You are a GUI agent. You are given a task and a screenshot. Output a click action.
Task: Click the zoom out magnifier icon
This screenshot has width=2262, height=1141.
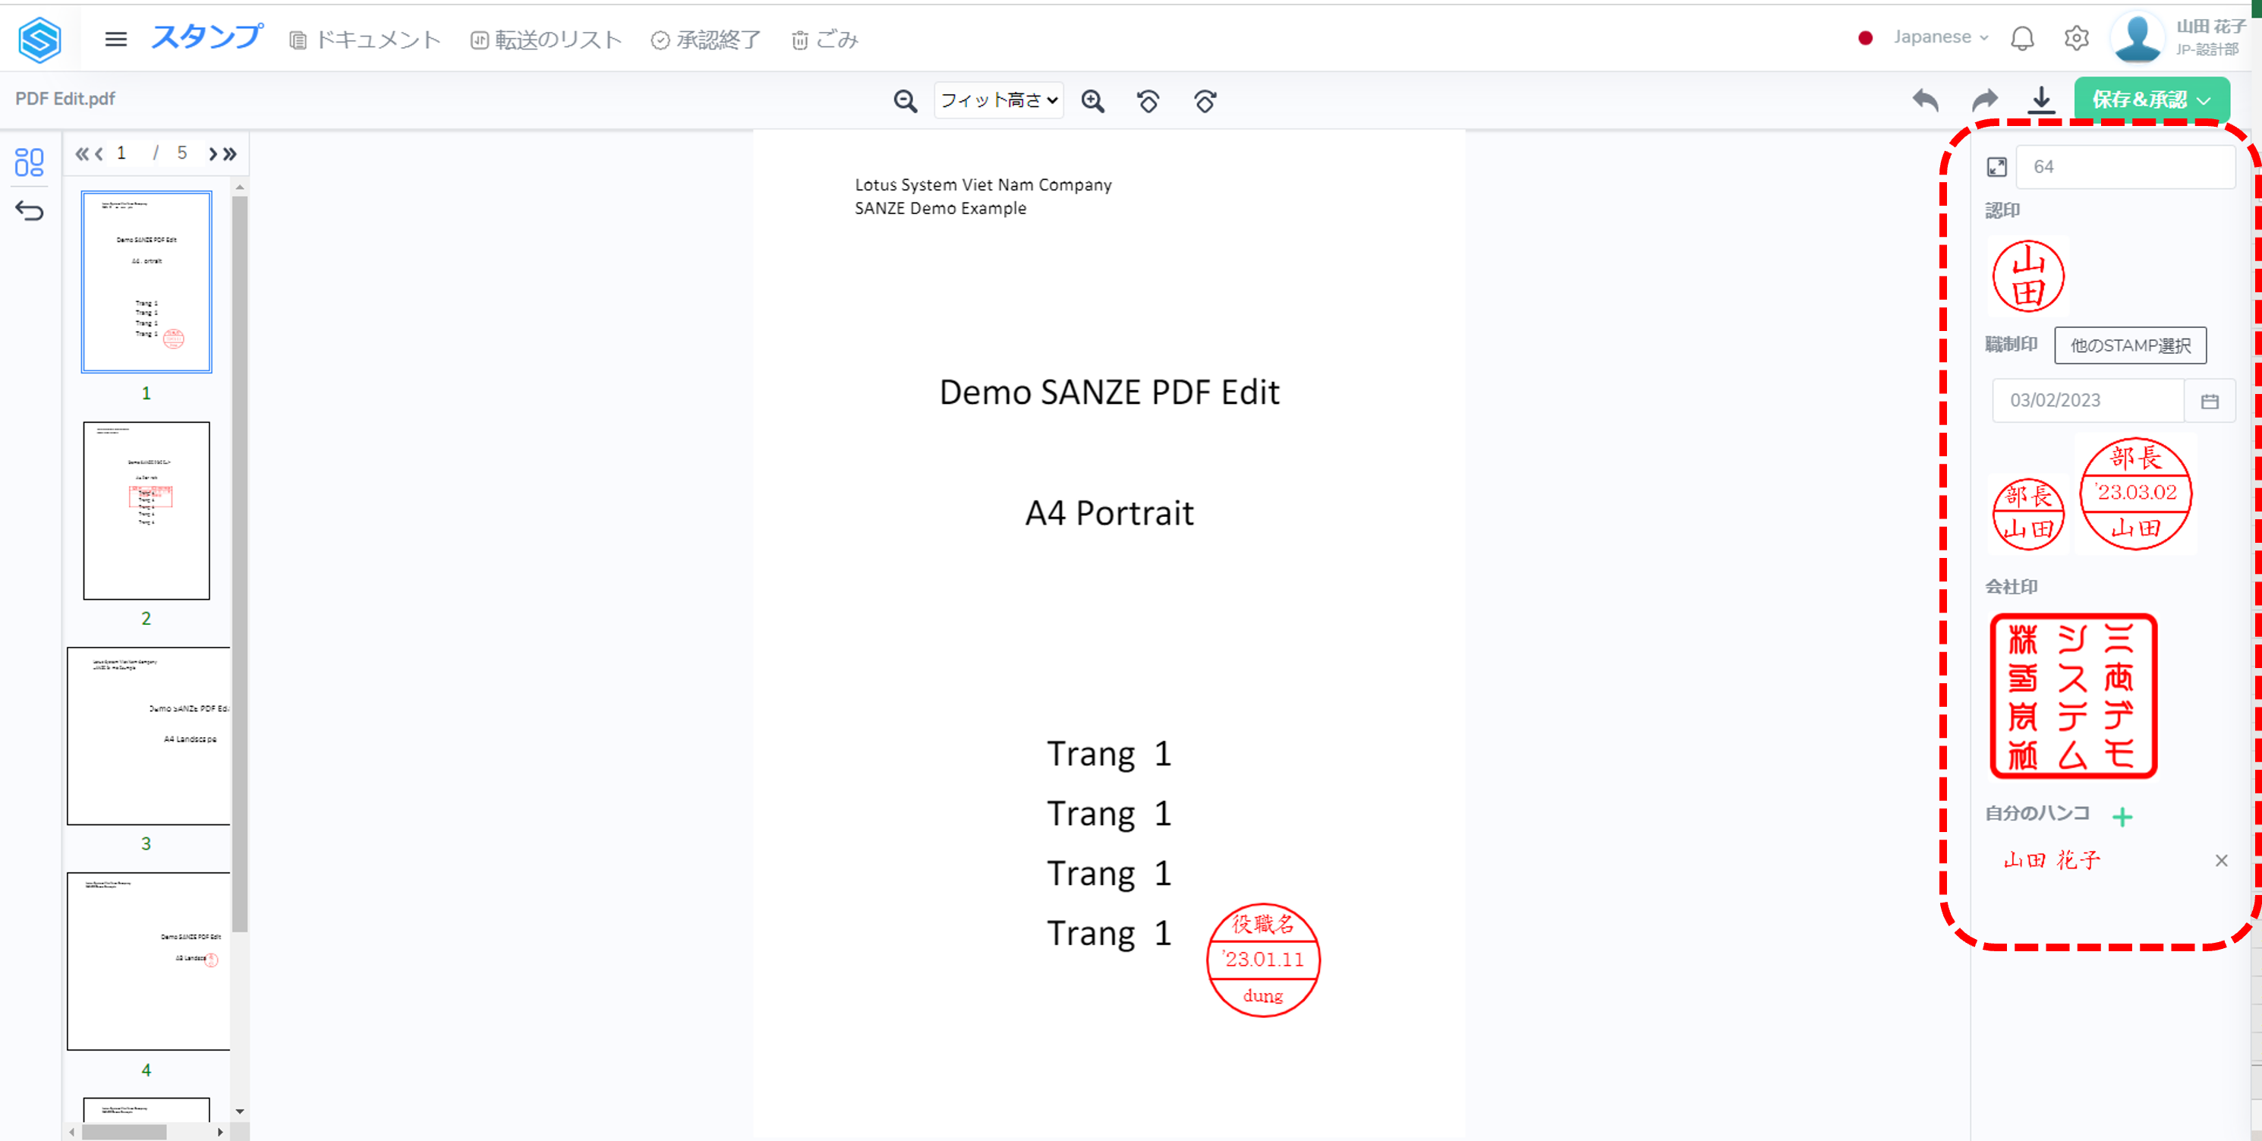point(906,101)
